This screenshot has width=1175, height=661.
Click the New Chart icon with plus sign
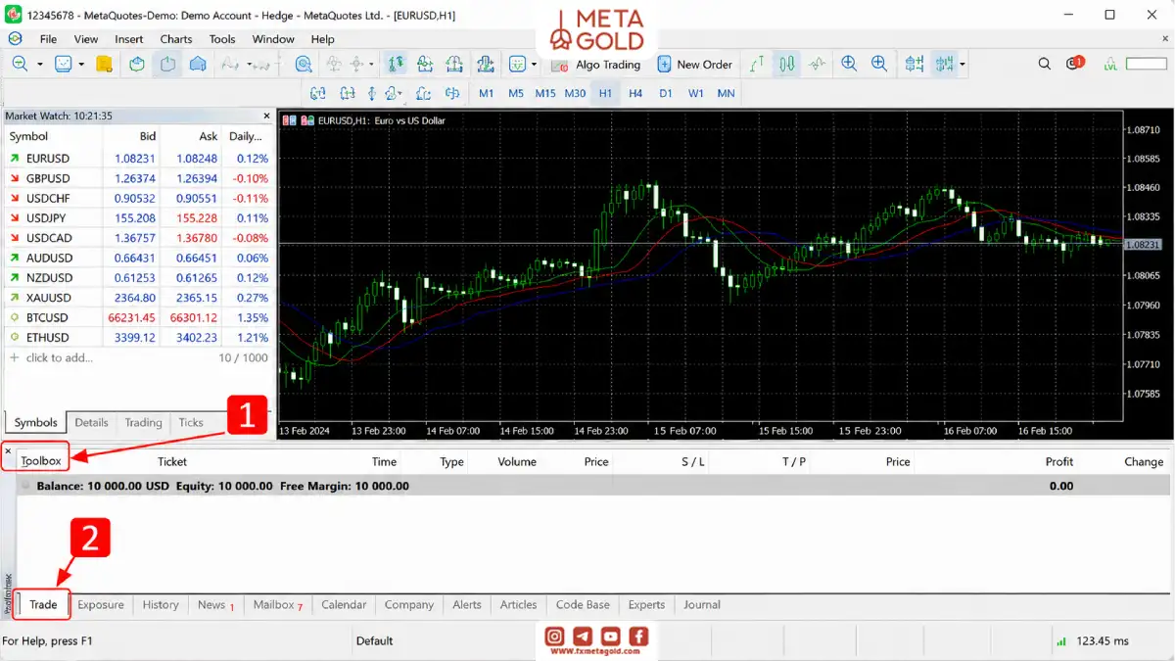pyautogui.click(x=20, y=64)
